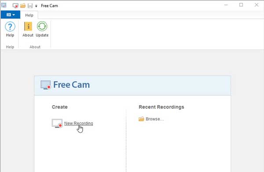Click the New Recording monitor icon

tap(57, 123)
